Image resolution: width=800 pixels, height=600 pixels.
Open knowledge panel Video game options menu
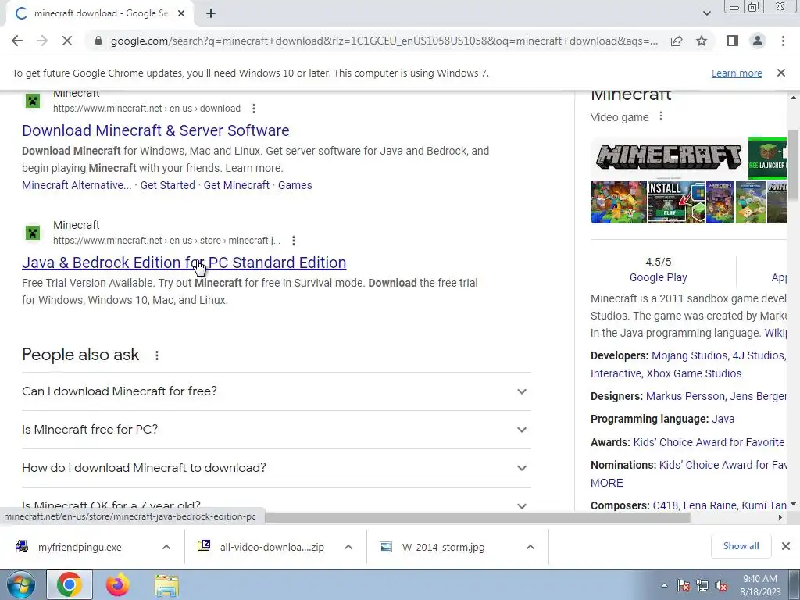tap(661, 116)
